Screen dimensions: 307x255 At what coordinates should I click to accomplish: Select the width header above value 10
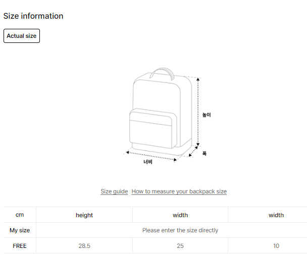[x=276, y=215]
